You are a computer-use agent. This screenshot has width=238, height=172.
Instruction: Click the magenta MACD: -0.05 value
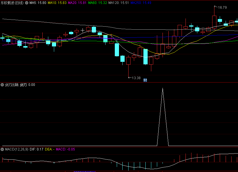(65, 149)
